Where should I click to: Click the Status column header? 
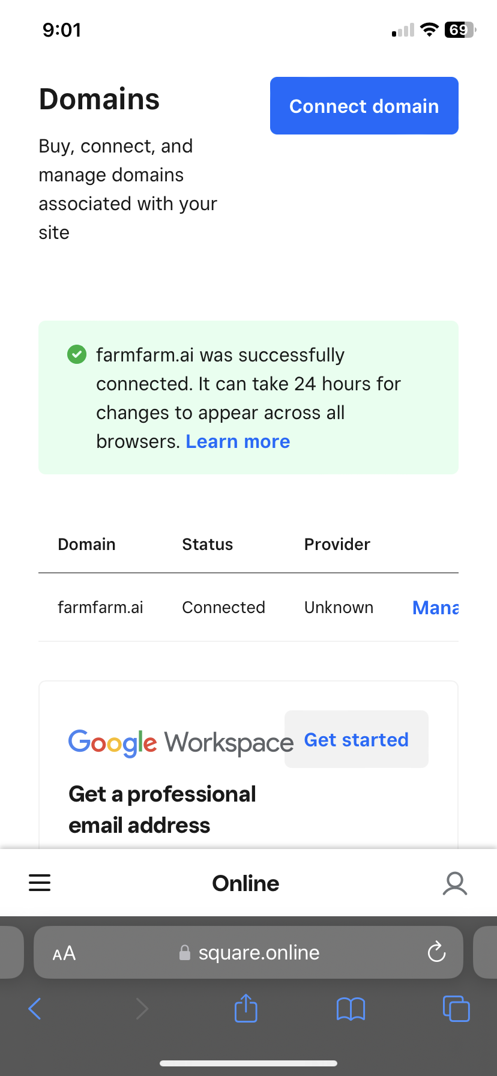click(x=208, y=544)
